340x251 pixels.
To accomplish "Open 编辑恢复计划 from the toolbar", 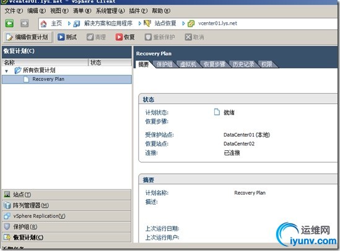I will point(27,37).
